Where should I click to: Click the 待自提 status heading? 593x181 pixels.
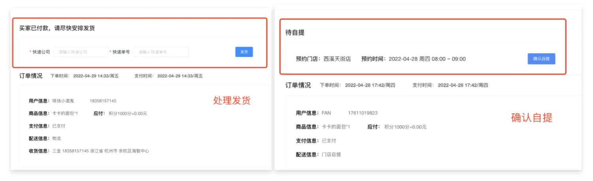[x=295, y=32]
